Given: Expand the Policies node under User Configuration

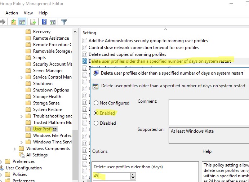Looking at the screenshot, I should 1,175.
